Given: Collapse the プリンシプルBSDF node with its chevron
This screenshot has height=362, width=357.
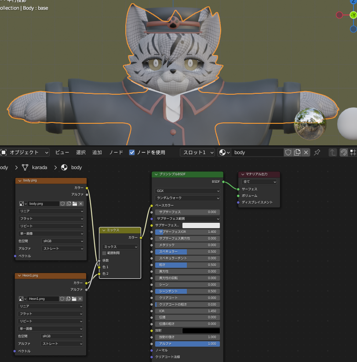Looking at the screenshot, I should point(156,174).
